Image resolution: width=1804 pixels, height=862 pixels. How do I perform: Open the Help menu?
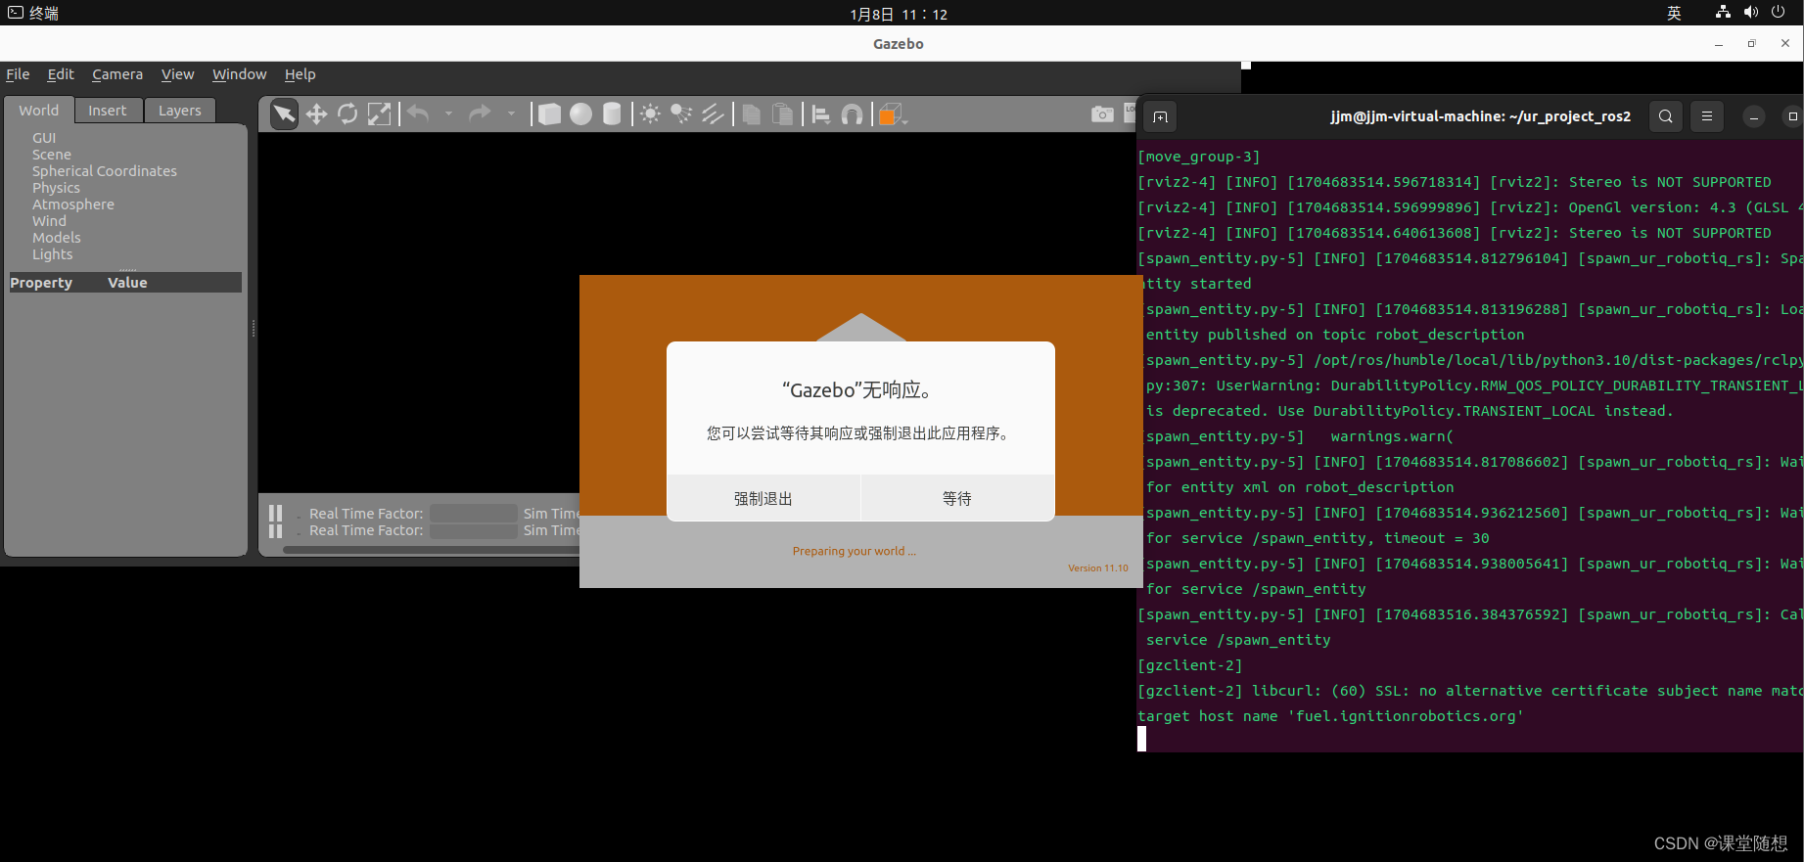coord(300,74)
